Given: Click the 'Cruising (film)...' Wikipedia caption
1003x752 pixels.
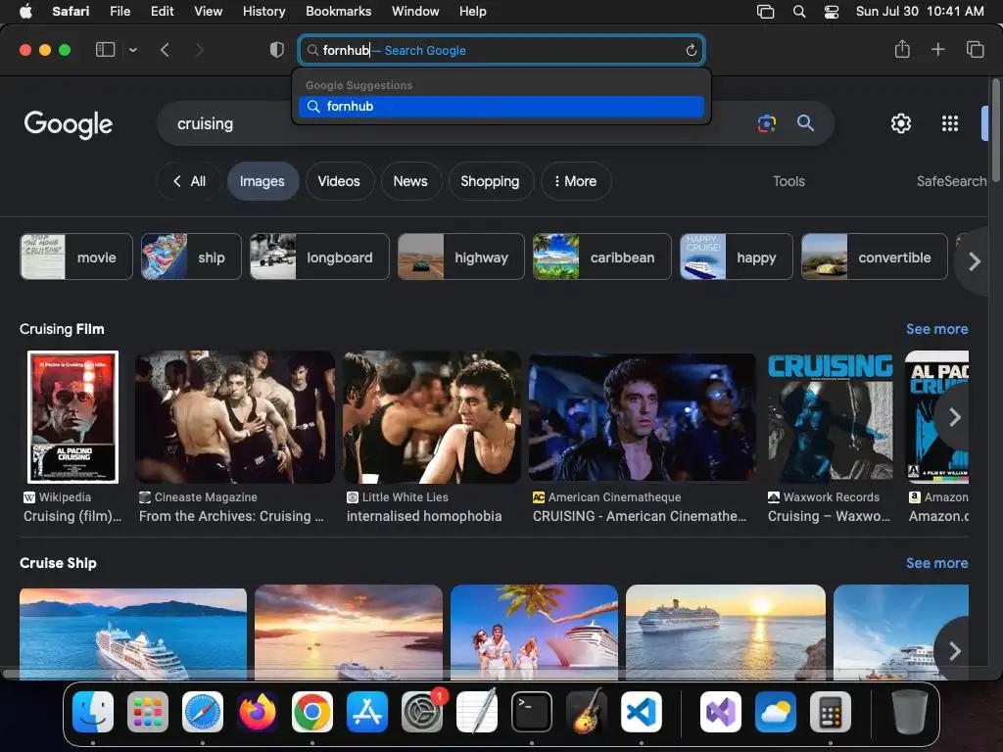Looking at the screenshot, I should (72, 516).
